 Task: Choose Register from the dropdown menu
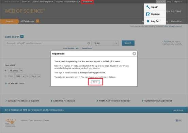tap(155, 14)
